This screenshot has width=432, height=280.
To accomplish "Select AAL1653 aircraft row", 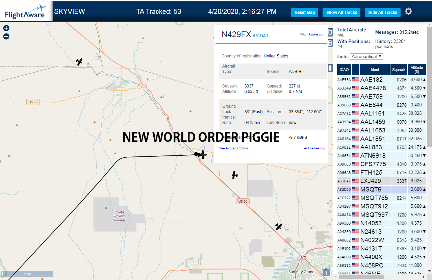I will pyautogui.click(x=382, y=130).
